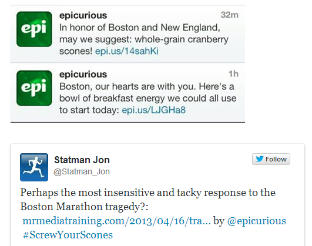Click the 32m timestamp

point(229,15)
